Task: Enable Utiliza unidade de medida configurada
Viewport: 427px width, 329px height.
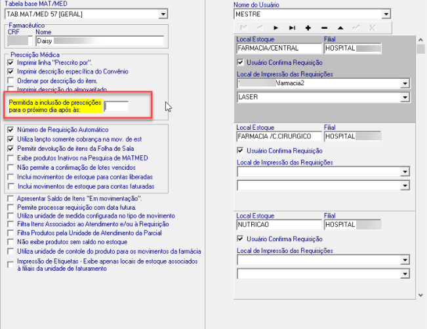Action: point(10,216)
